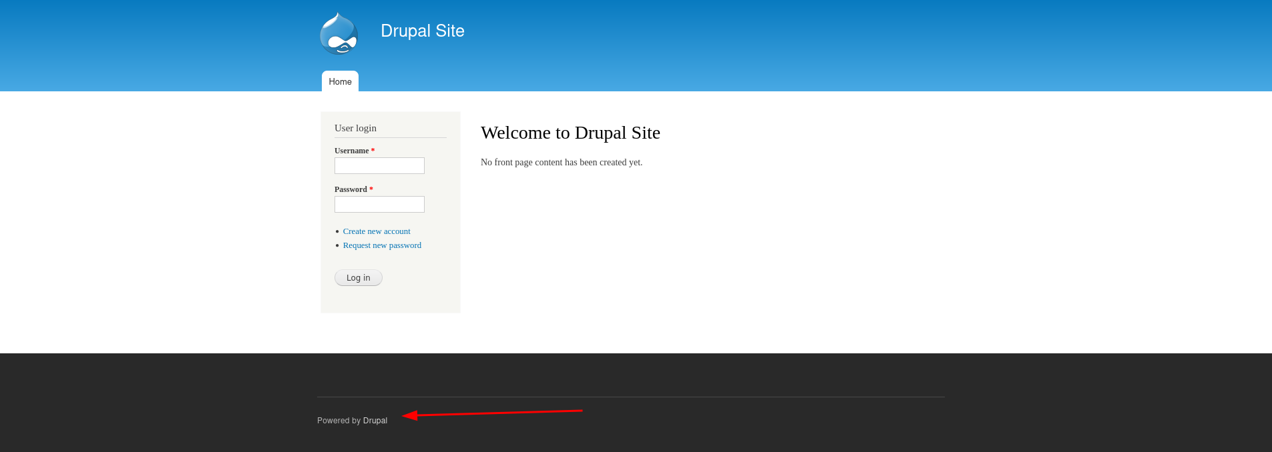The image size is (1272, 452).
Task: Open the Create new account link
Action: coord(377,231)
